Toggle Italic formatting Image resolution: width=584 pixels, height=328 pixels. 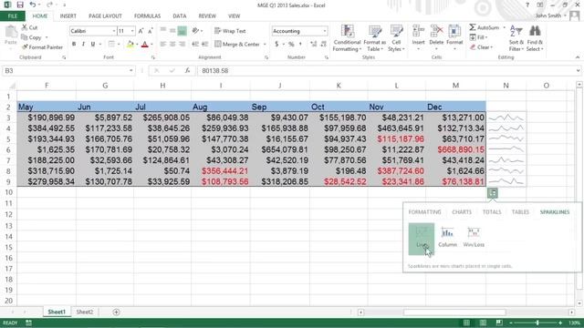tap(83, 45)
